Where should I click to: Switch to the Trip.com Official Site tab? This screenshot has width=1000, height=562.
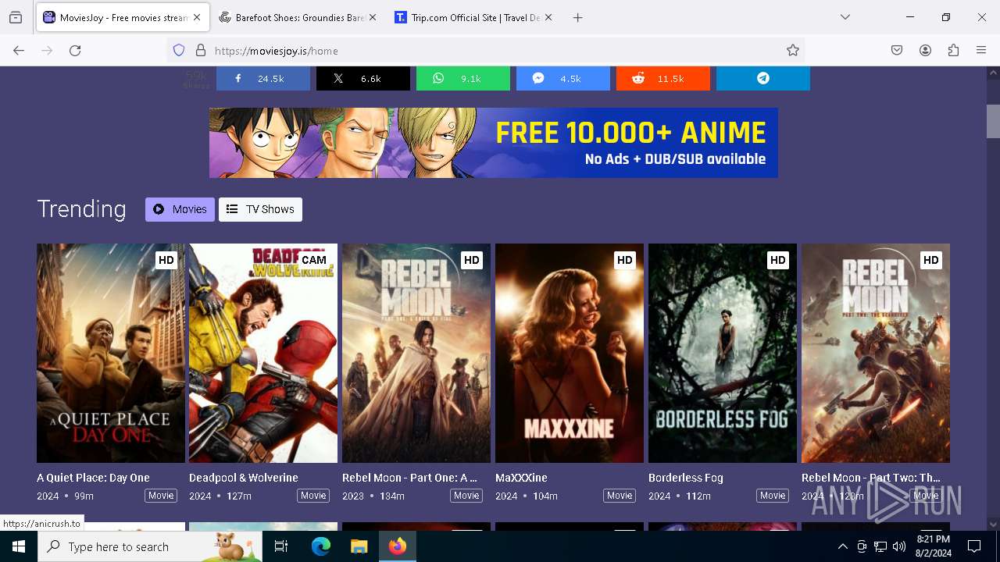pos(473,17)
